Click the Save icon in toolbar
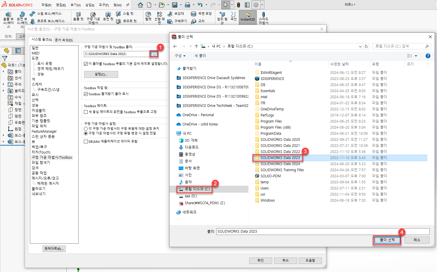This screenshot has height=272, width=437. (174, 5)
